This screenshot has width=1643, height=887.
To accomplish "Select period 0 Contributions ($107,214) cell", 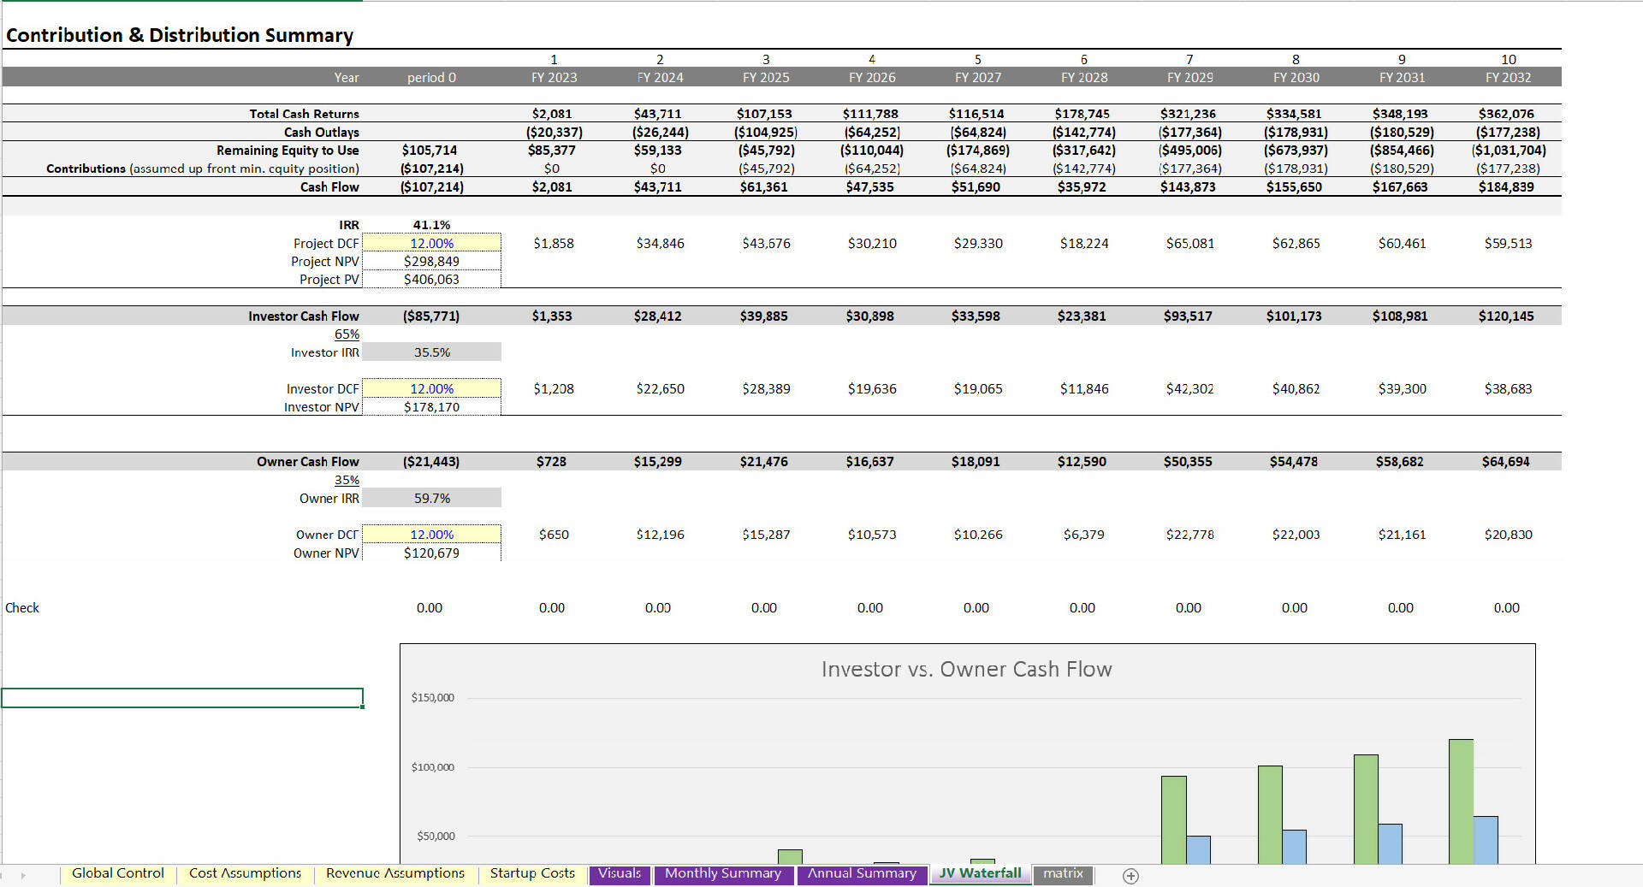I will click(x=431, y=169).
